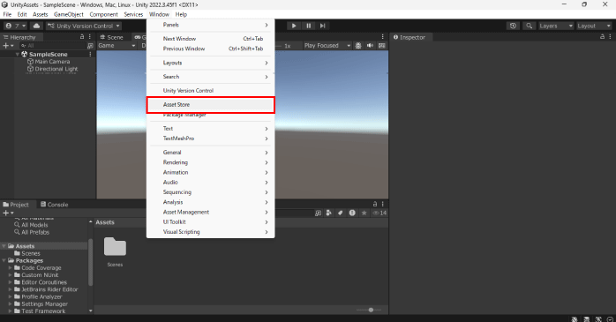Click the Project favorites star icon
The height and width of the screenshot is (322, 616).
pos(364,213)
